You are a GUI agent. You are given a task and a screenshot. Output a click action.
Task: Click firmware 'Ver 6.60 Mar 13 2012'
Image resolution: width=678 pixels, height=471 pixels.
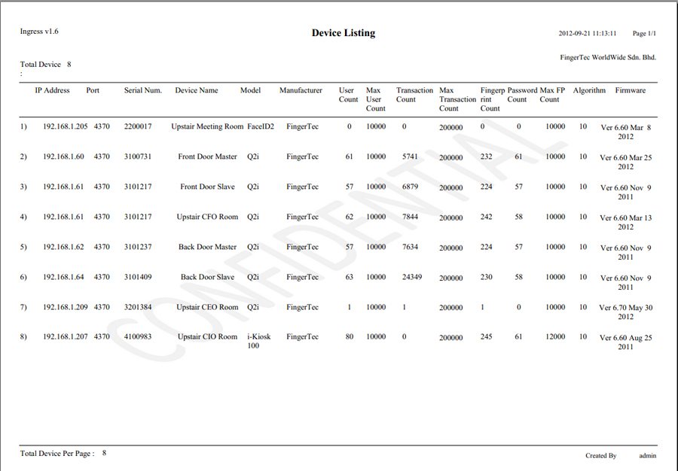click(626, 222)
